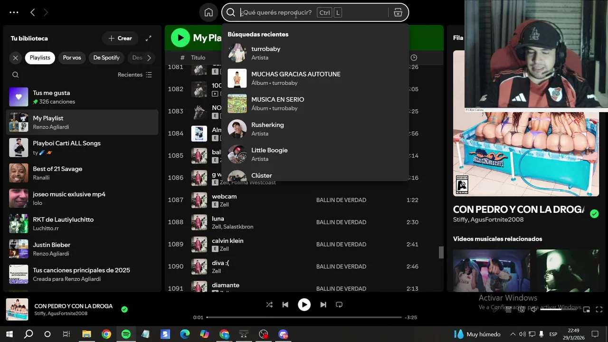Sort the track list by Título column
The width and height of the screenshot is (608, 342).
(198, 57)
